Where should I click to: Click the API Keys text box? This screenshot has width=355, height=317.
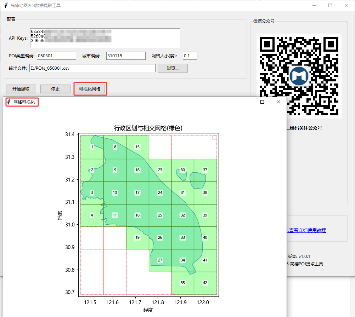point(105,38)
